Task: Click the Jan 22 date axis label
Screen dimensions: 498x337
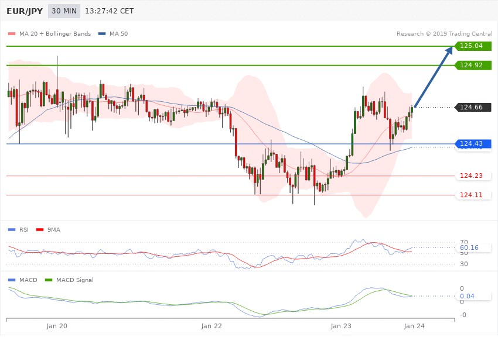Action: 212,326
